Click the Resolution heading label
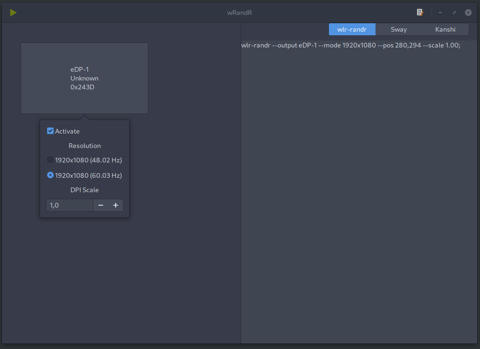The width and height of the screenshot is (480, 349). pos(84,146)
